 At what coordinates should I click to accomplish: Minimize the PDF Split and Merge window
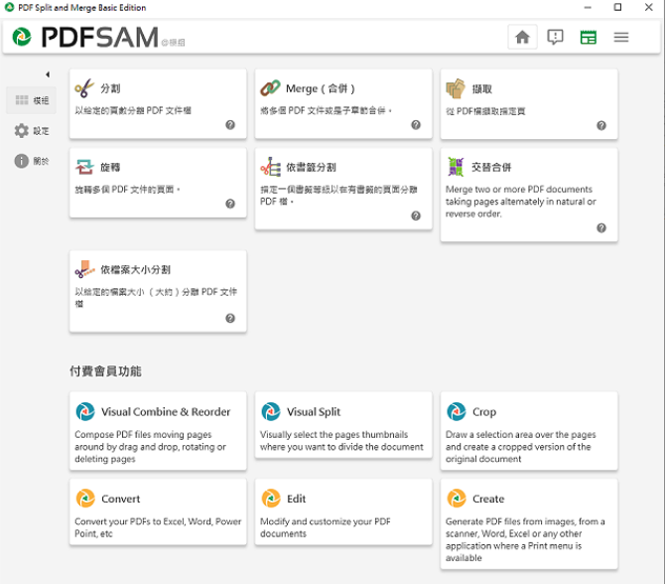(x=588, y=7)
